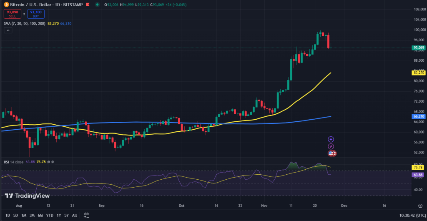Select the 1Y time range
Viewport: 427px width, 221px height.
(x=58, y=215)
